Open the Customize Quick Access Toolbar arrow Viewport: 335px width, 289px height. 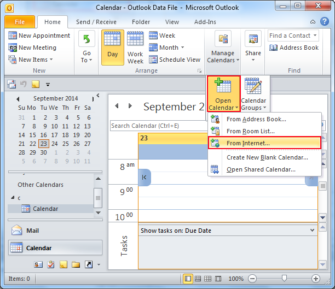click(x=48, y=85)
